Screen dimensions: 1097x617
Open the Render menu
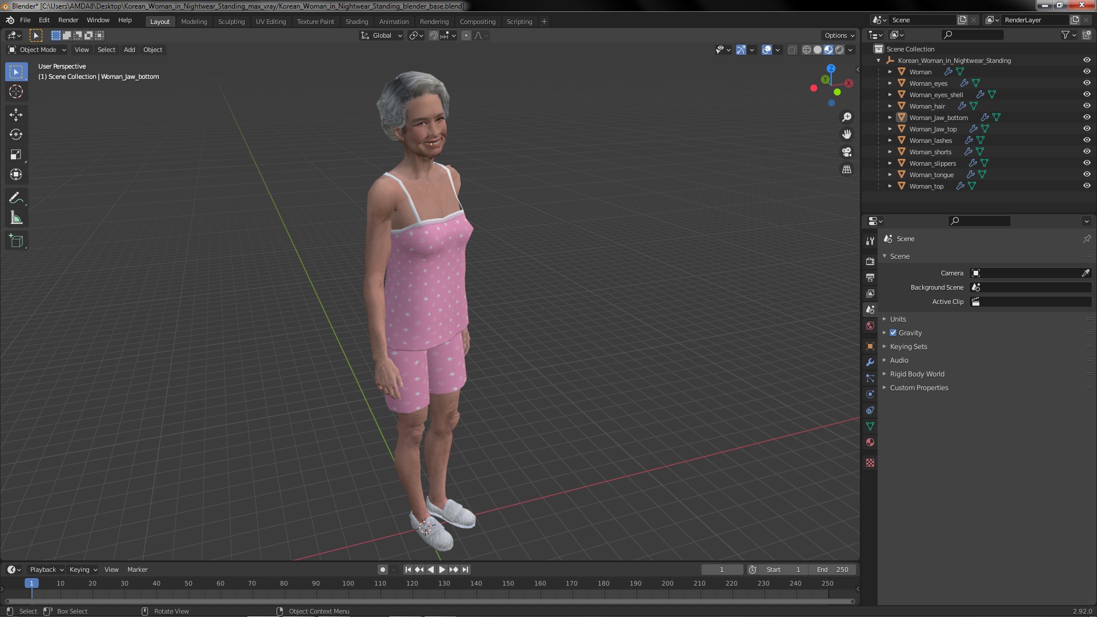pyautogui.click(x=68, y=20)
